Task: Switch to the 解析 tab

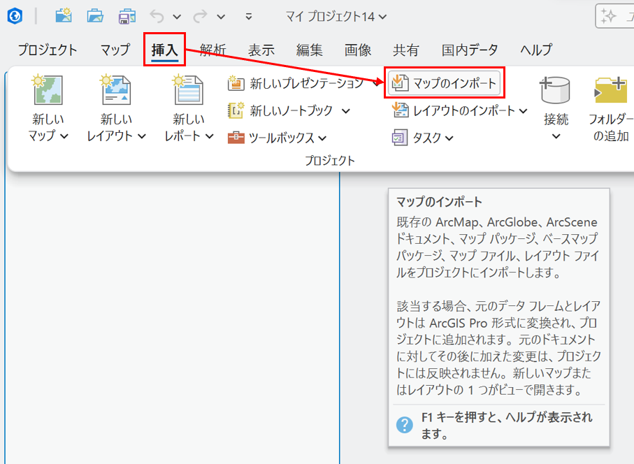Action: click(212, 50)
